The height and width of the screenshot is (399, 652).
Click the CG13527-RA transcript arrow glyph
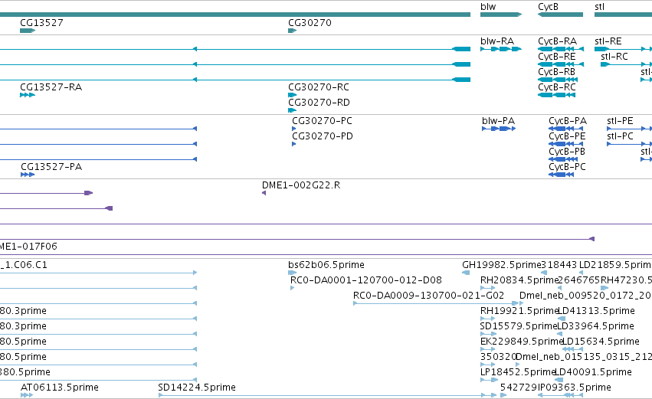click(28, 95)
